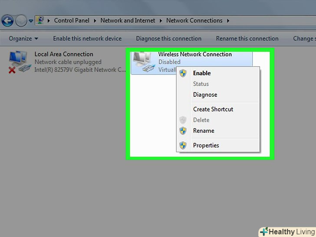
Task: Choose Diagnose in the context menu
Action: tap(218, 95)
